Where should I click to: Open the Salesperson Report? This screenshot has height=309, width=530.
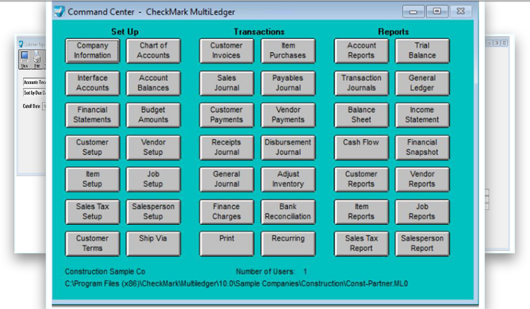pyautogui.click(x=422, y=243)
